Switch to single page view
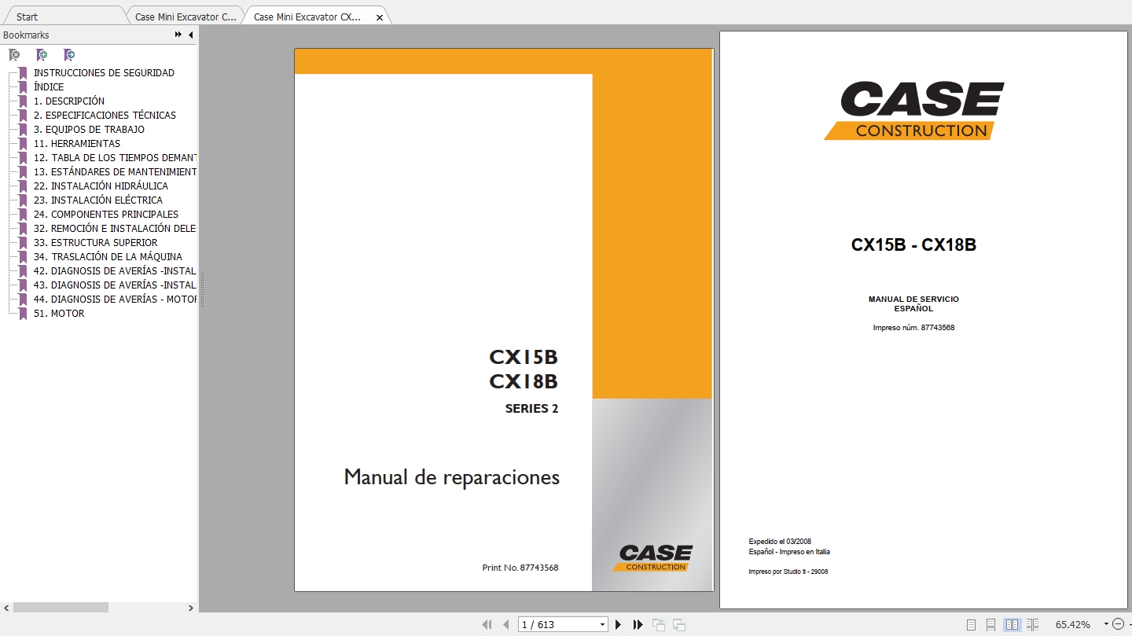The image size is (1132, 636). click(971, 625)
